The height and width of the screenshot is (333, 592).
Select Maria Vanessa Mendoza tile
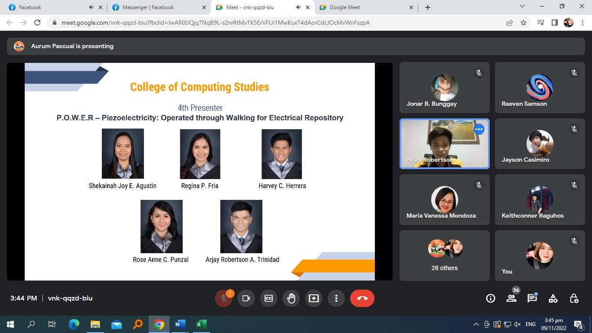click(x=444, y=199)
